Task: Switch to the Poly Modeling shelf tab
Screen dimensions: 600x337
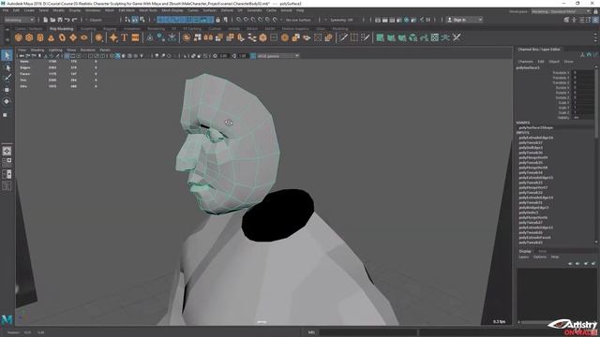Action: (61, 29)
